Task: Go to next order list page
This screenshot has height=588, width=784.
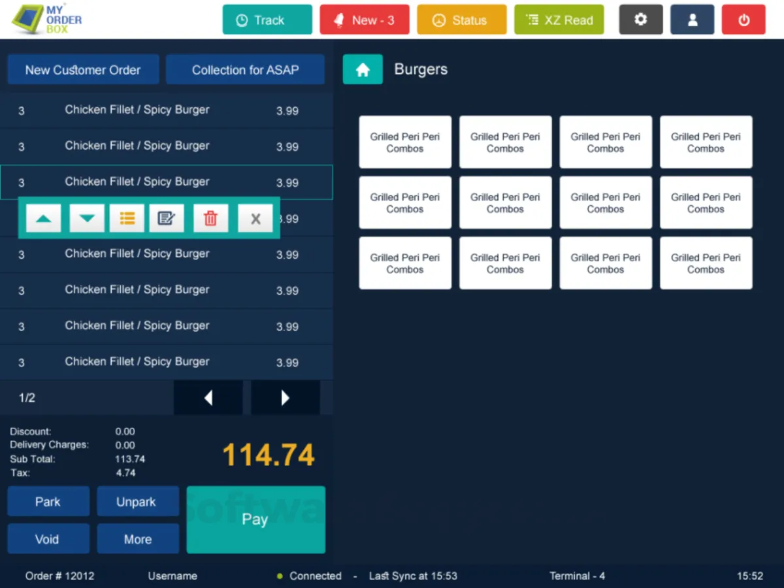Action: (x=286, y=397)
